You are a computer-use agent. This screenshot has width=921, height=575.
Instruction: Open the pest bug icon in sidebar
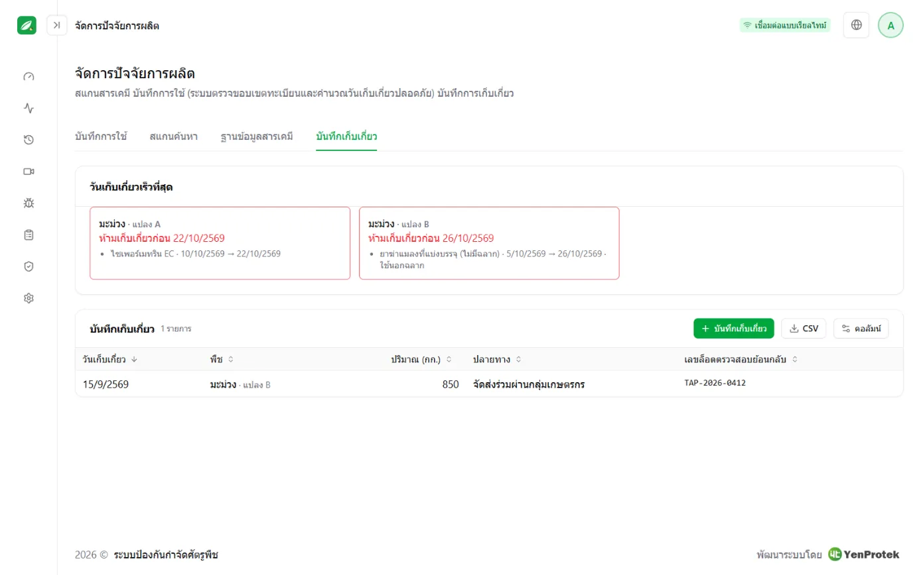[x=29, y=203]
